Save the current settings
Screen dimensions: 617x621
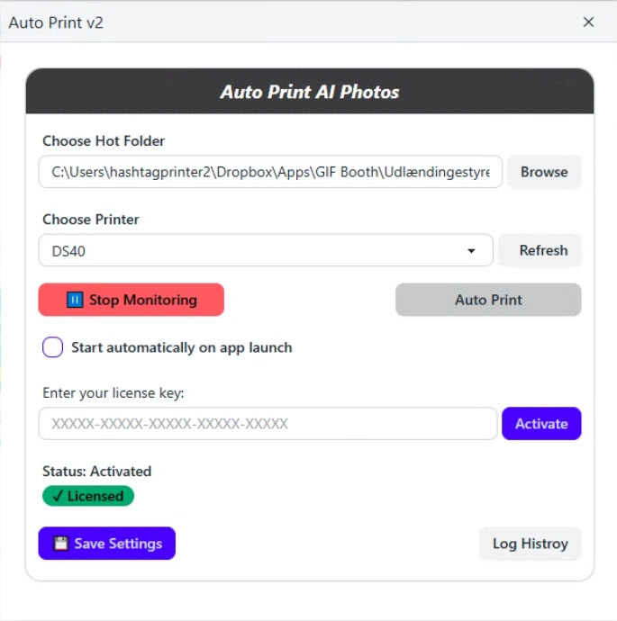click(x=107, y=544)
